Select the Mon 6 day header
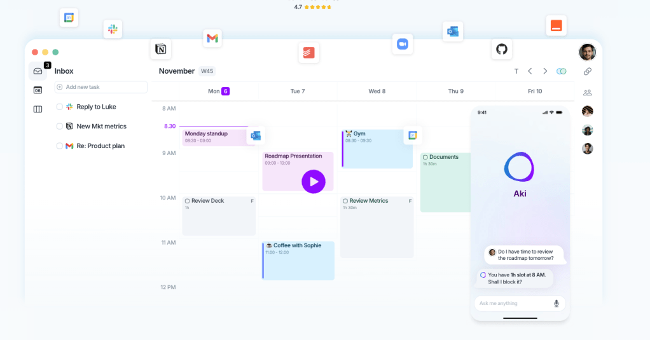Viewport: 650px width, 340px height. click(x=218, y=91)
